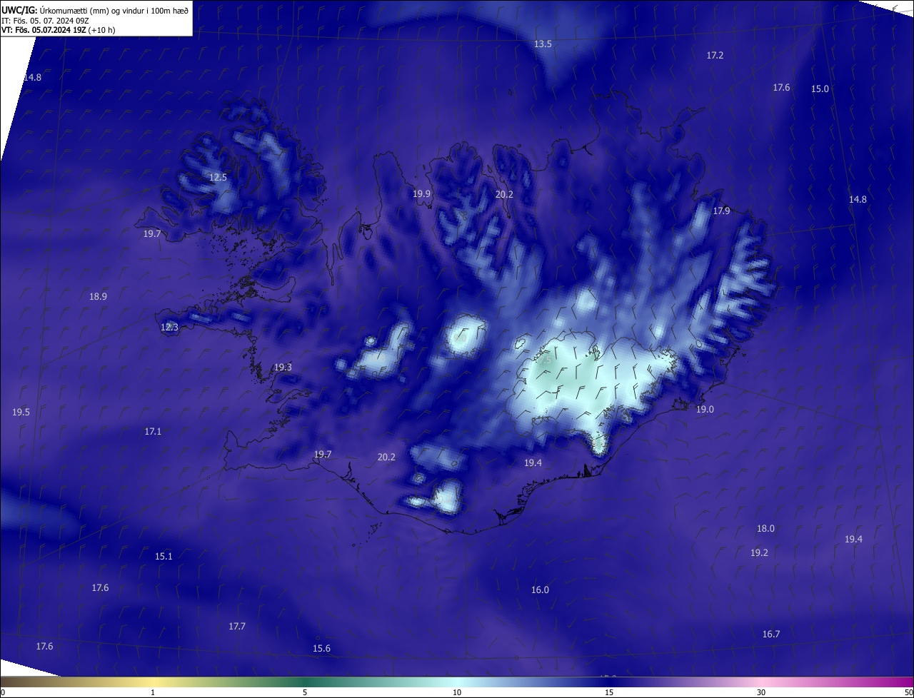Click the 19.5 value label

click(x=21, y=413)
